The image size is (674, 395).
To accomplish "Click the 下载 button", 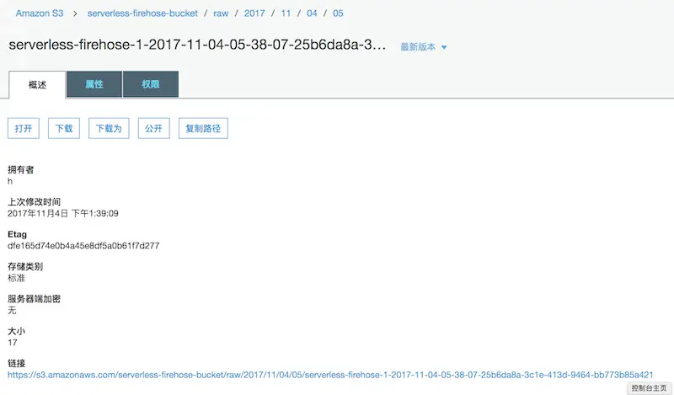I will [64, 128].
